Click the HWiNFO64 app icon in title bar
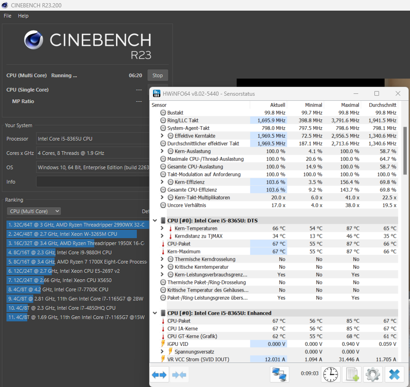 click(x=157, y=93)
